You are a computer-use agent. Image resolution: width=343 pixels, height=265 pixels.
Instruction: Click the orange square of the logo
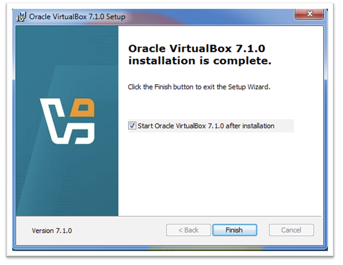click(x=85, y=110)
